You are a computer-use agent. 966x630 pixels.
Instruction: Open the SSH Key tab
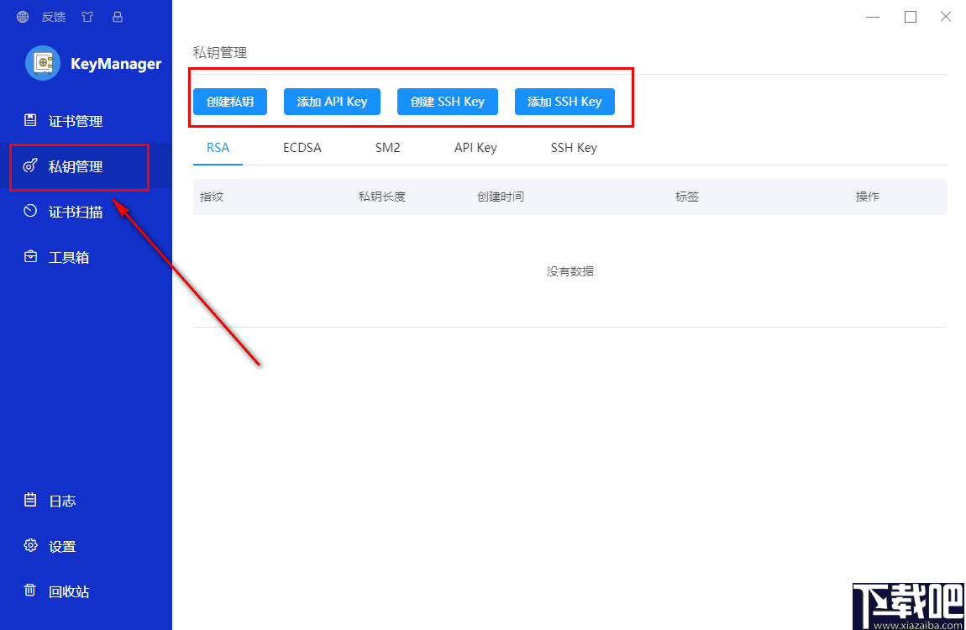(x=574, y=147)
